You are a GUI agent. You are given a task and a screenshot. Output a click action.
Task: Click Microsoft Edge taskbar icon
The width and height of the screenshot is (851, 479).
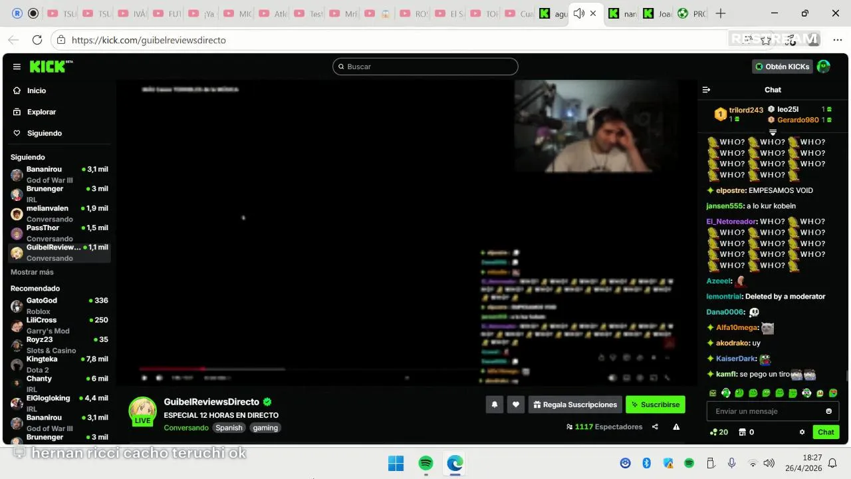(455, 463)
